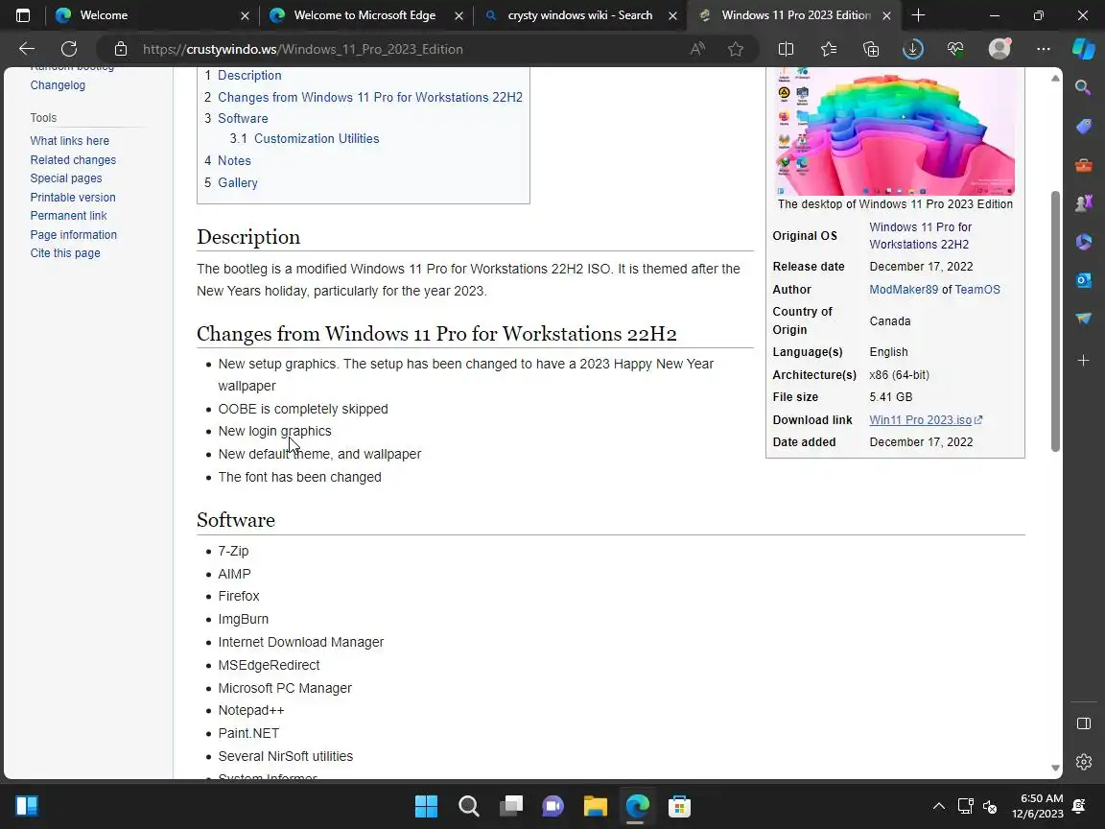The height and width of the screenshot is (829, 1105).
Task: Open sidebar settings gear icon
Action: click(1084, 762)
